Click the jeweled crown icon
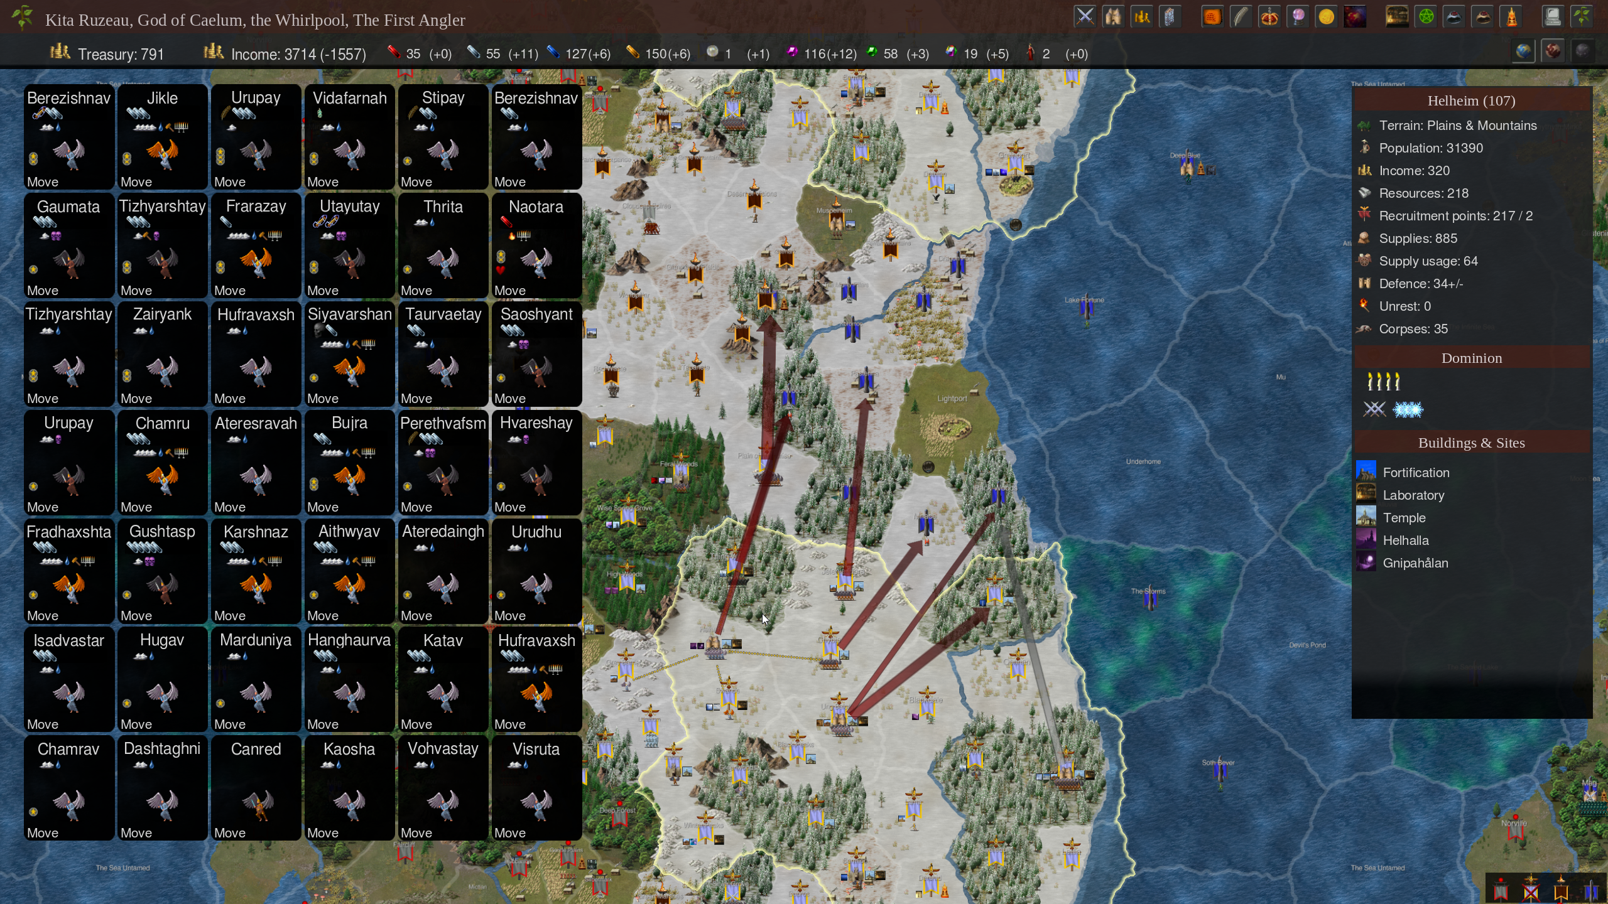This screenshot has height=904, width=1608. (x=1269, y=17)
